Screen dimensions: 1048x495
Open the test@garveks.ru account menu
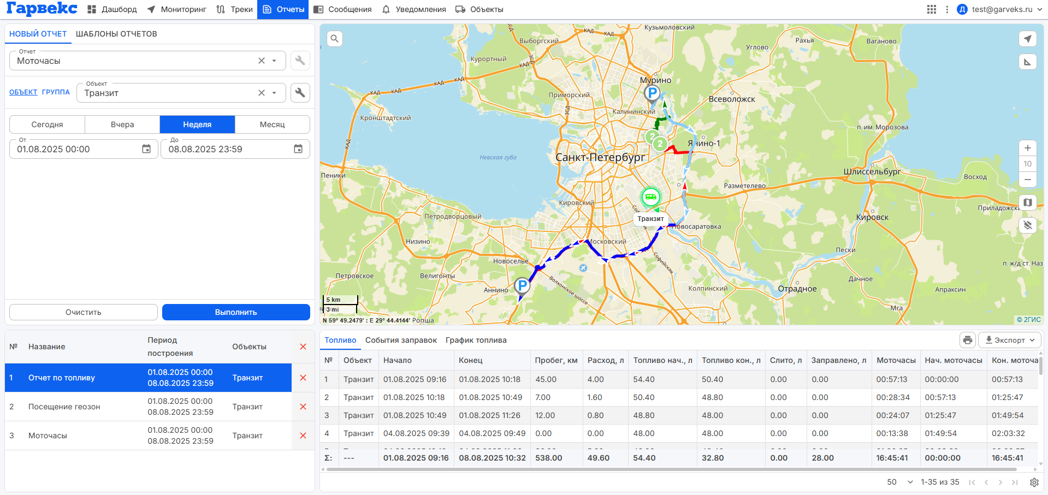[x=1000, y=9]
